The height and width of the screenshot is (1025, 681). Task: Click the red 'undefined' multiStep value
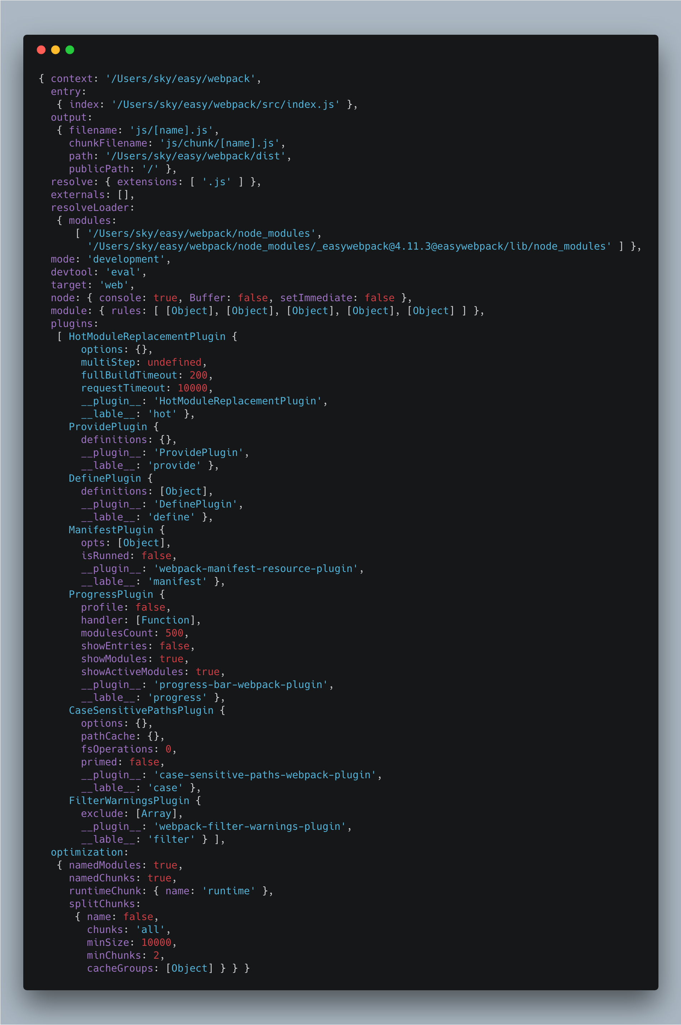174,362
